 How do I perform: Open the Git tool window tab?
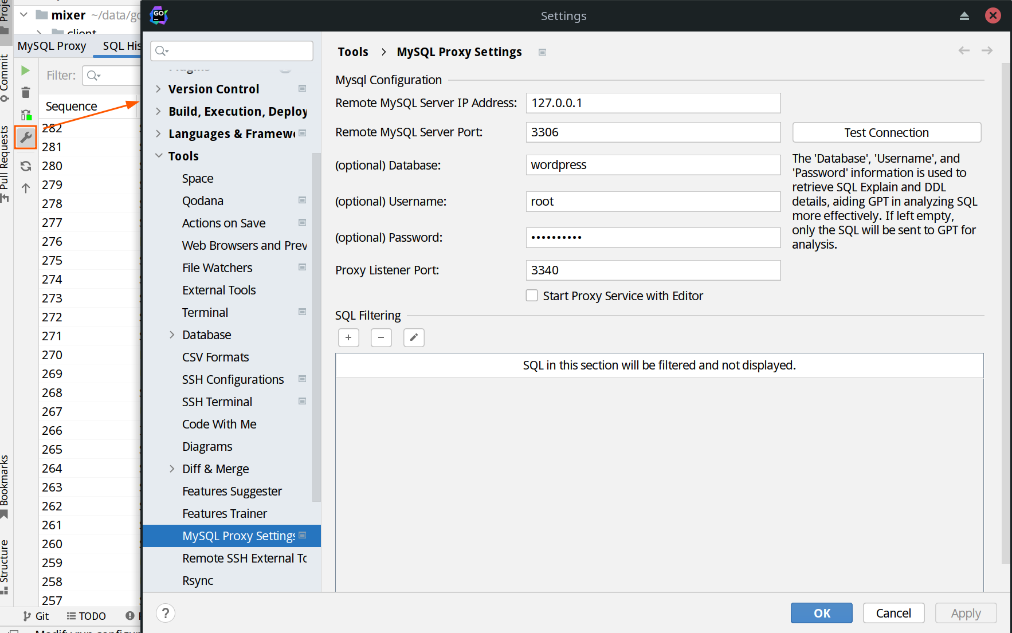coord(36,616)
